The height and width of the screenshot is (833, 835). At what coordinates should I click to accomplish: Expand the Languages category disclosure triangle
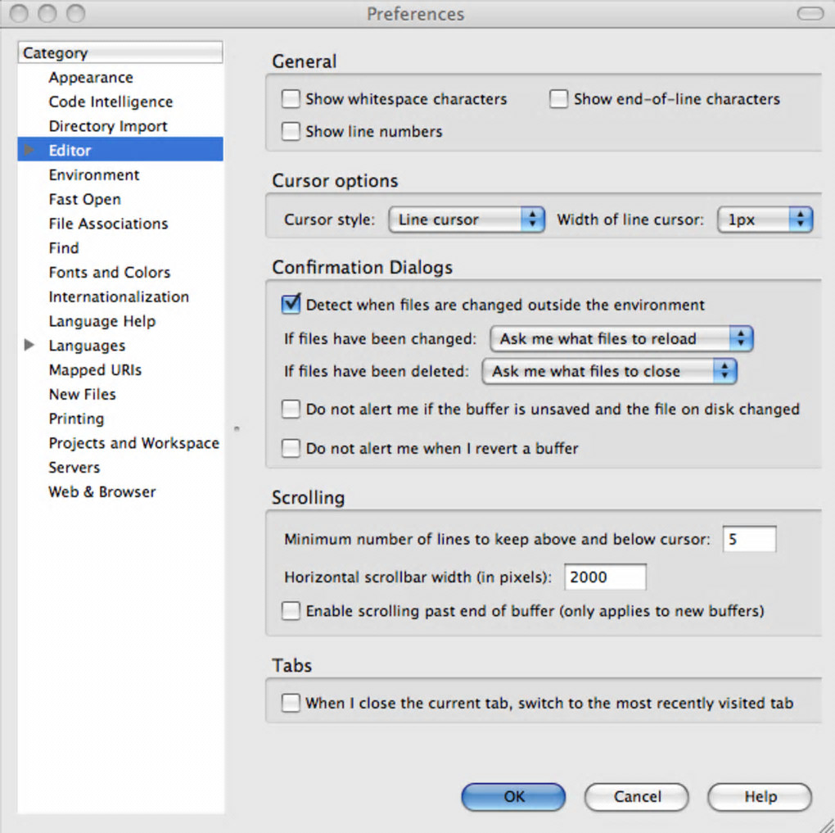pos(29,346)
